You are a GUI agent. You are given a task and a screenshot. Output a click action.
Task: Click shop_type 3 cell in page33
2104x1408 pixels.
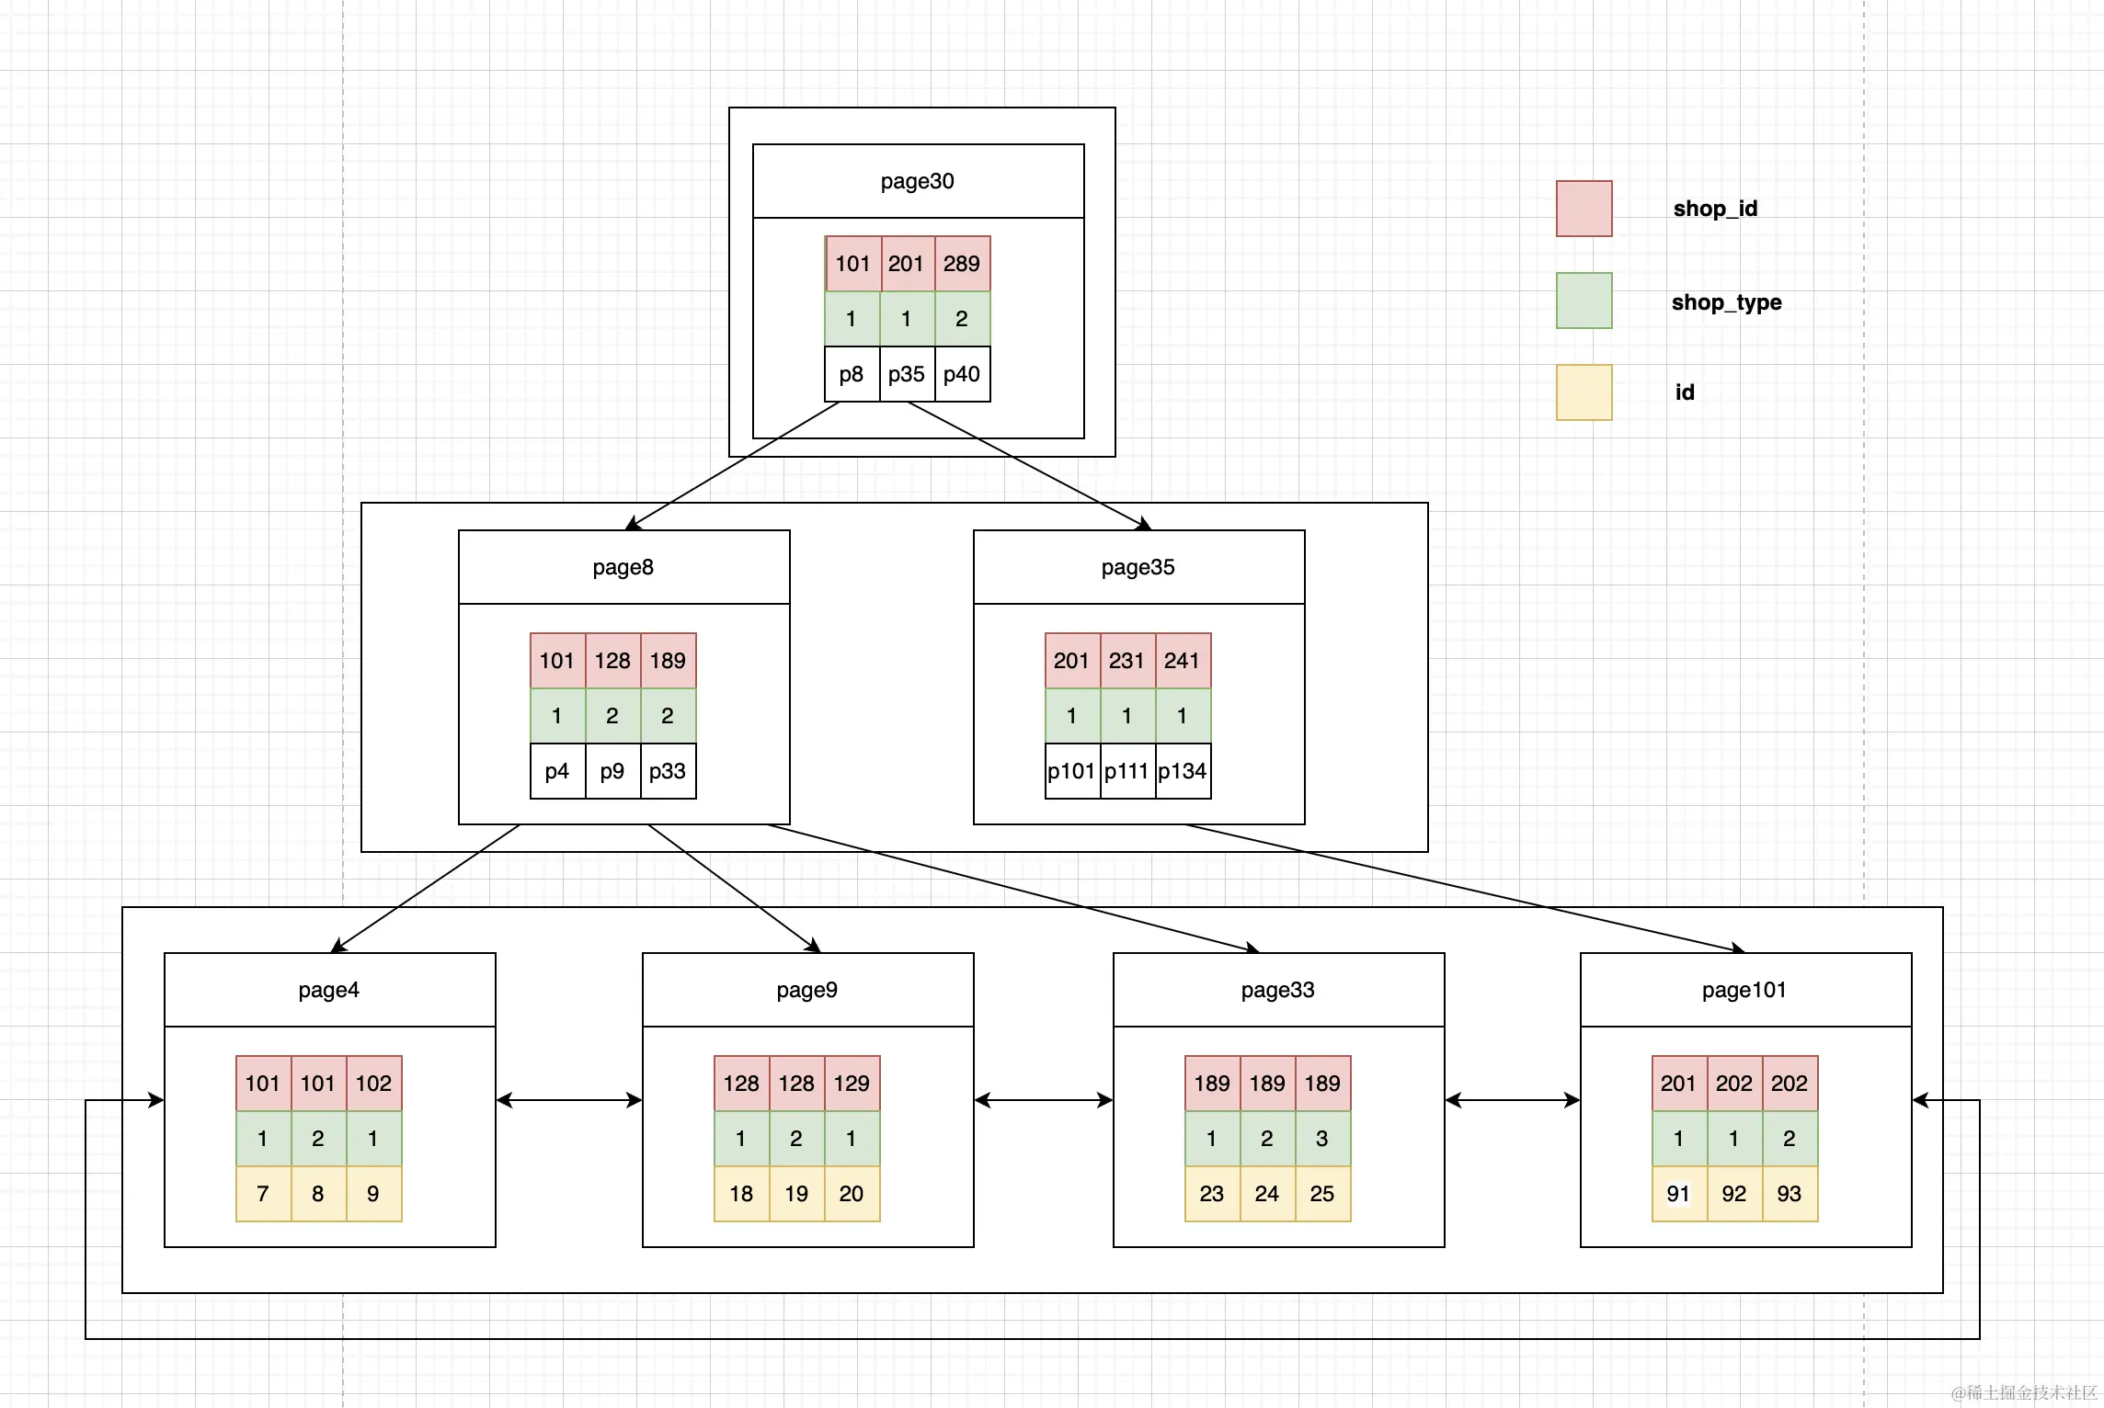click(1323, 1139)
